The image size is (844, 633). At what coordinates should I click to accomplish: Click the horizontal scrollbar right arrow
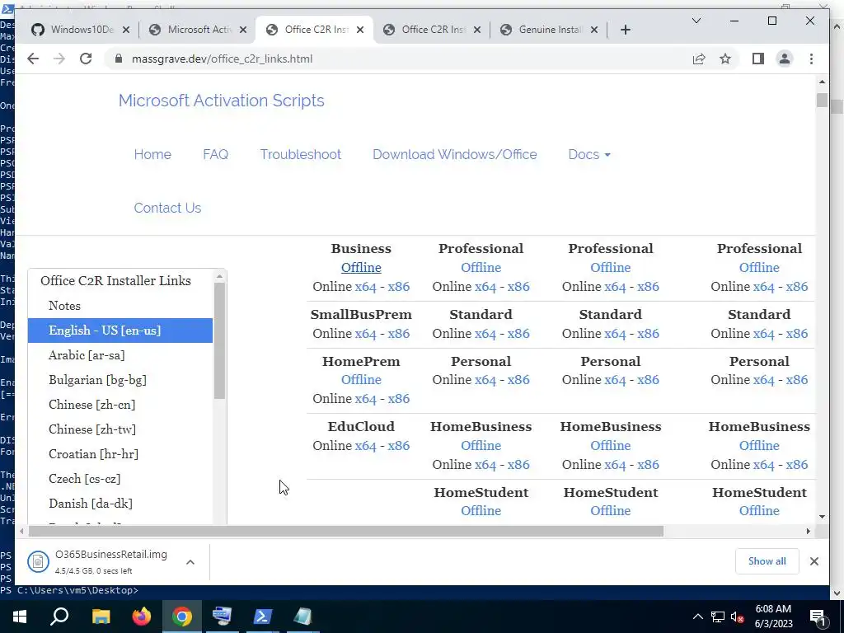click(x=808, y=532)
